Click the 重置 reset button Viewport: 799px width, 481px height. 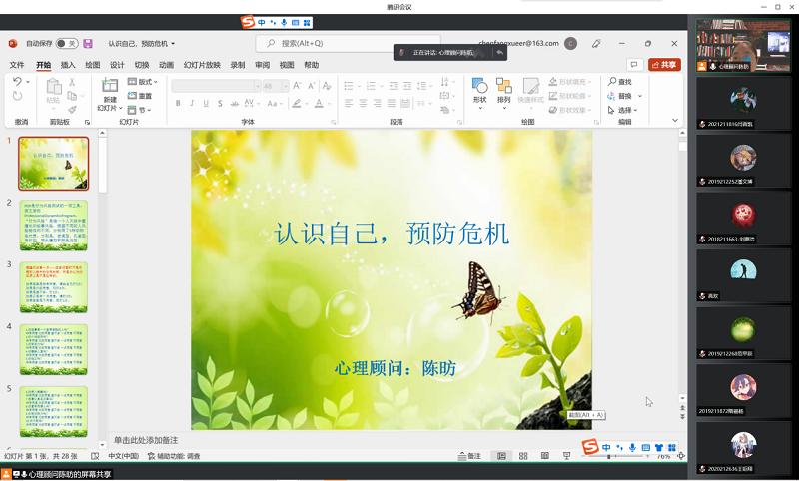(140, 96)
